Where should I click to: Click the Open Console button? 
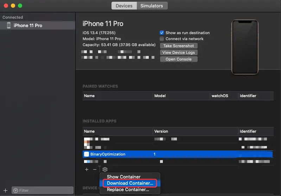(179, 59)
